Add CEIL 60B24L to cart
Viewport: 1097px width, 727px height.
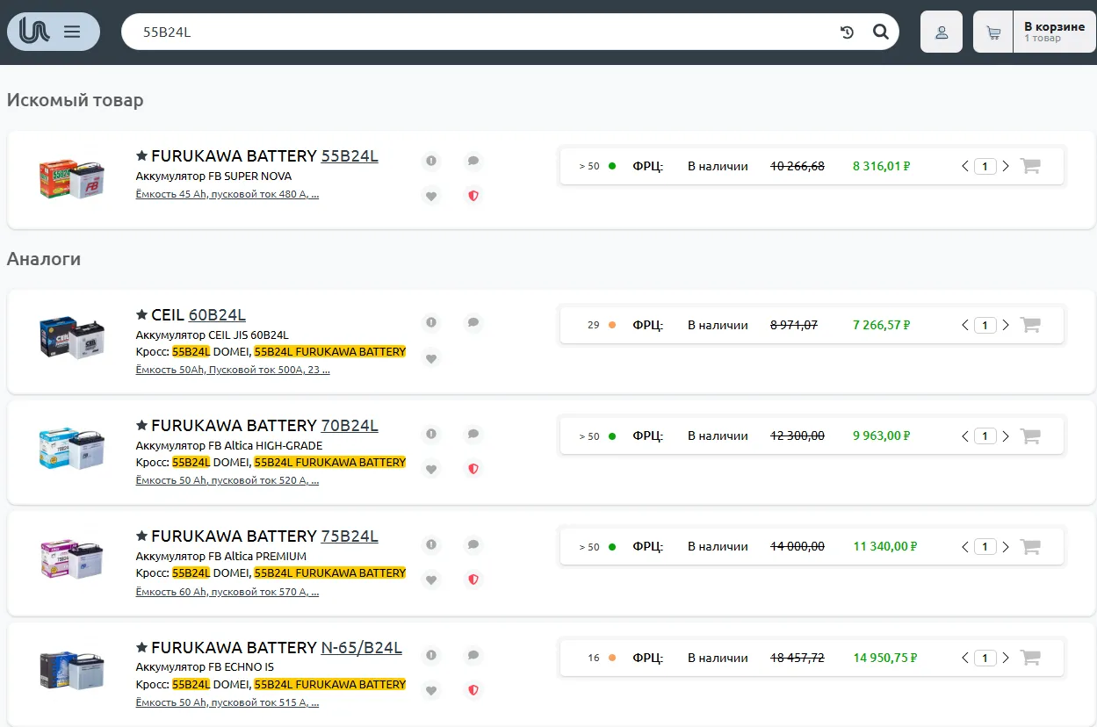click(x=1030, y=325)
